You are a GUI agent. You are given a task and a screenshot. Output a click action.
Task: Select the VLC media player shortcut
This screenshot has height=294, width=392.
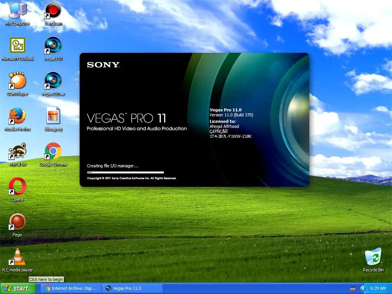[x=17, y=260]
